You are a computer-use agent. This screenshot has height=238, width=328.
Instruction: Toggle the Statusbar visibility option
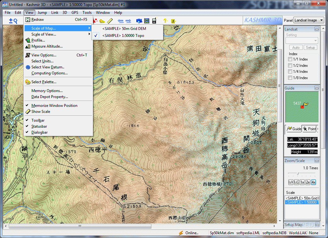tap(59, 126)
